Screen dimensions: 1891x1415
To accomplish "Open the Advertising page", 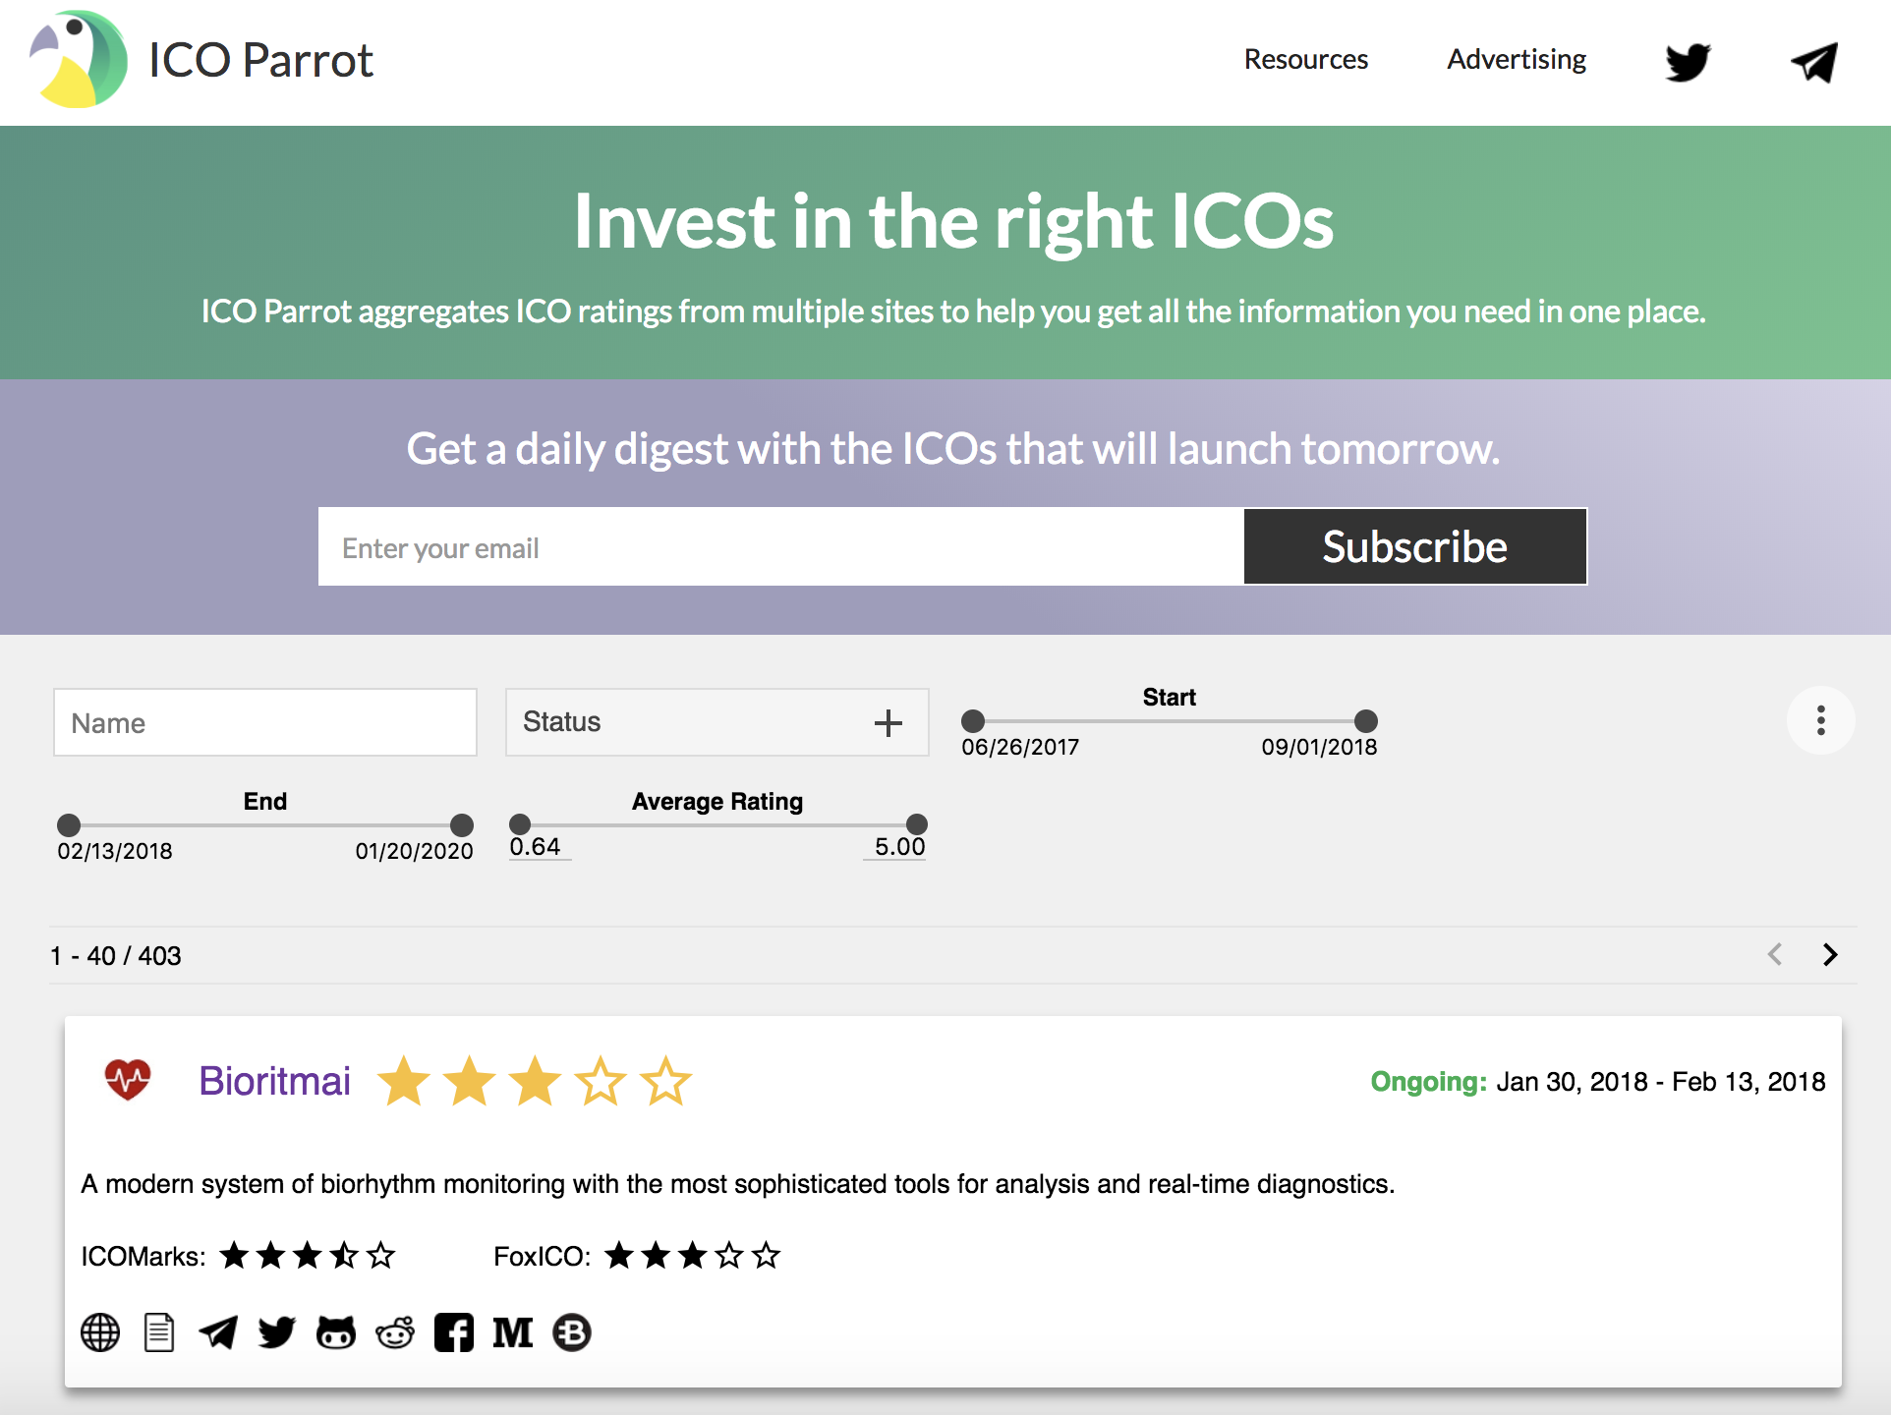I will click(x=1515, y=59).
